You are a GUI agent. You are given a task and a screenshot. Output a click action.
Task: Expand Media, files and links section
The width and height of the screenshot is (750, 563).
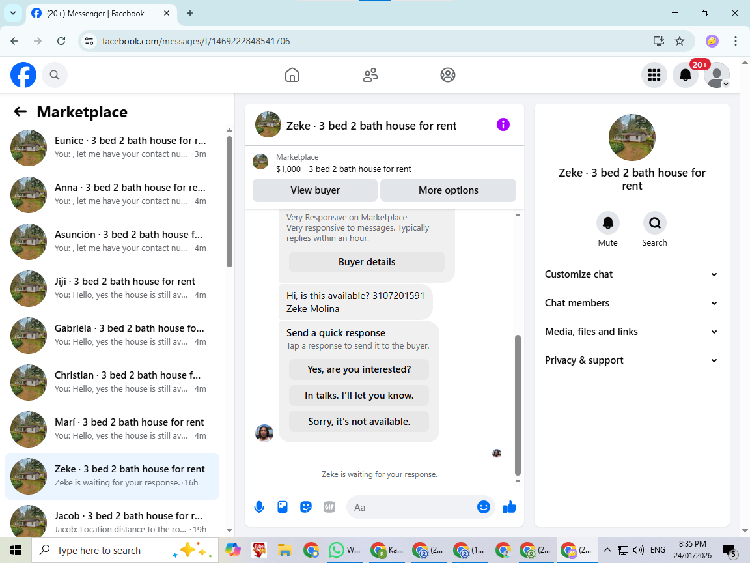click(x=632, y=332)
